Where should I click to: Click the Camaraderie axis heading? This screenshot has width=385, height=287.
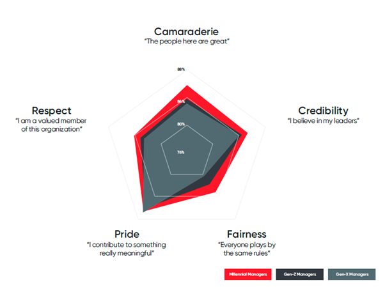pyautogui.click(x=186, y=32)
